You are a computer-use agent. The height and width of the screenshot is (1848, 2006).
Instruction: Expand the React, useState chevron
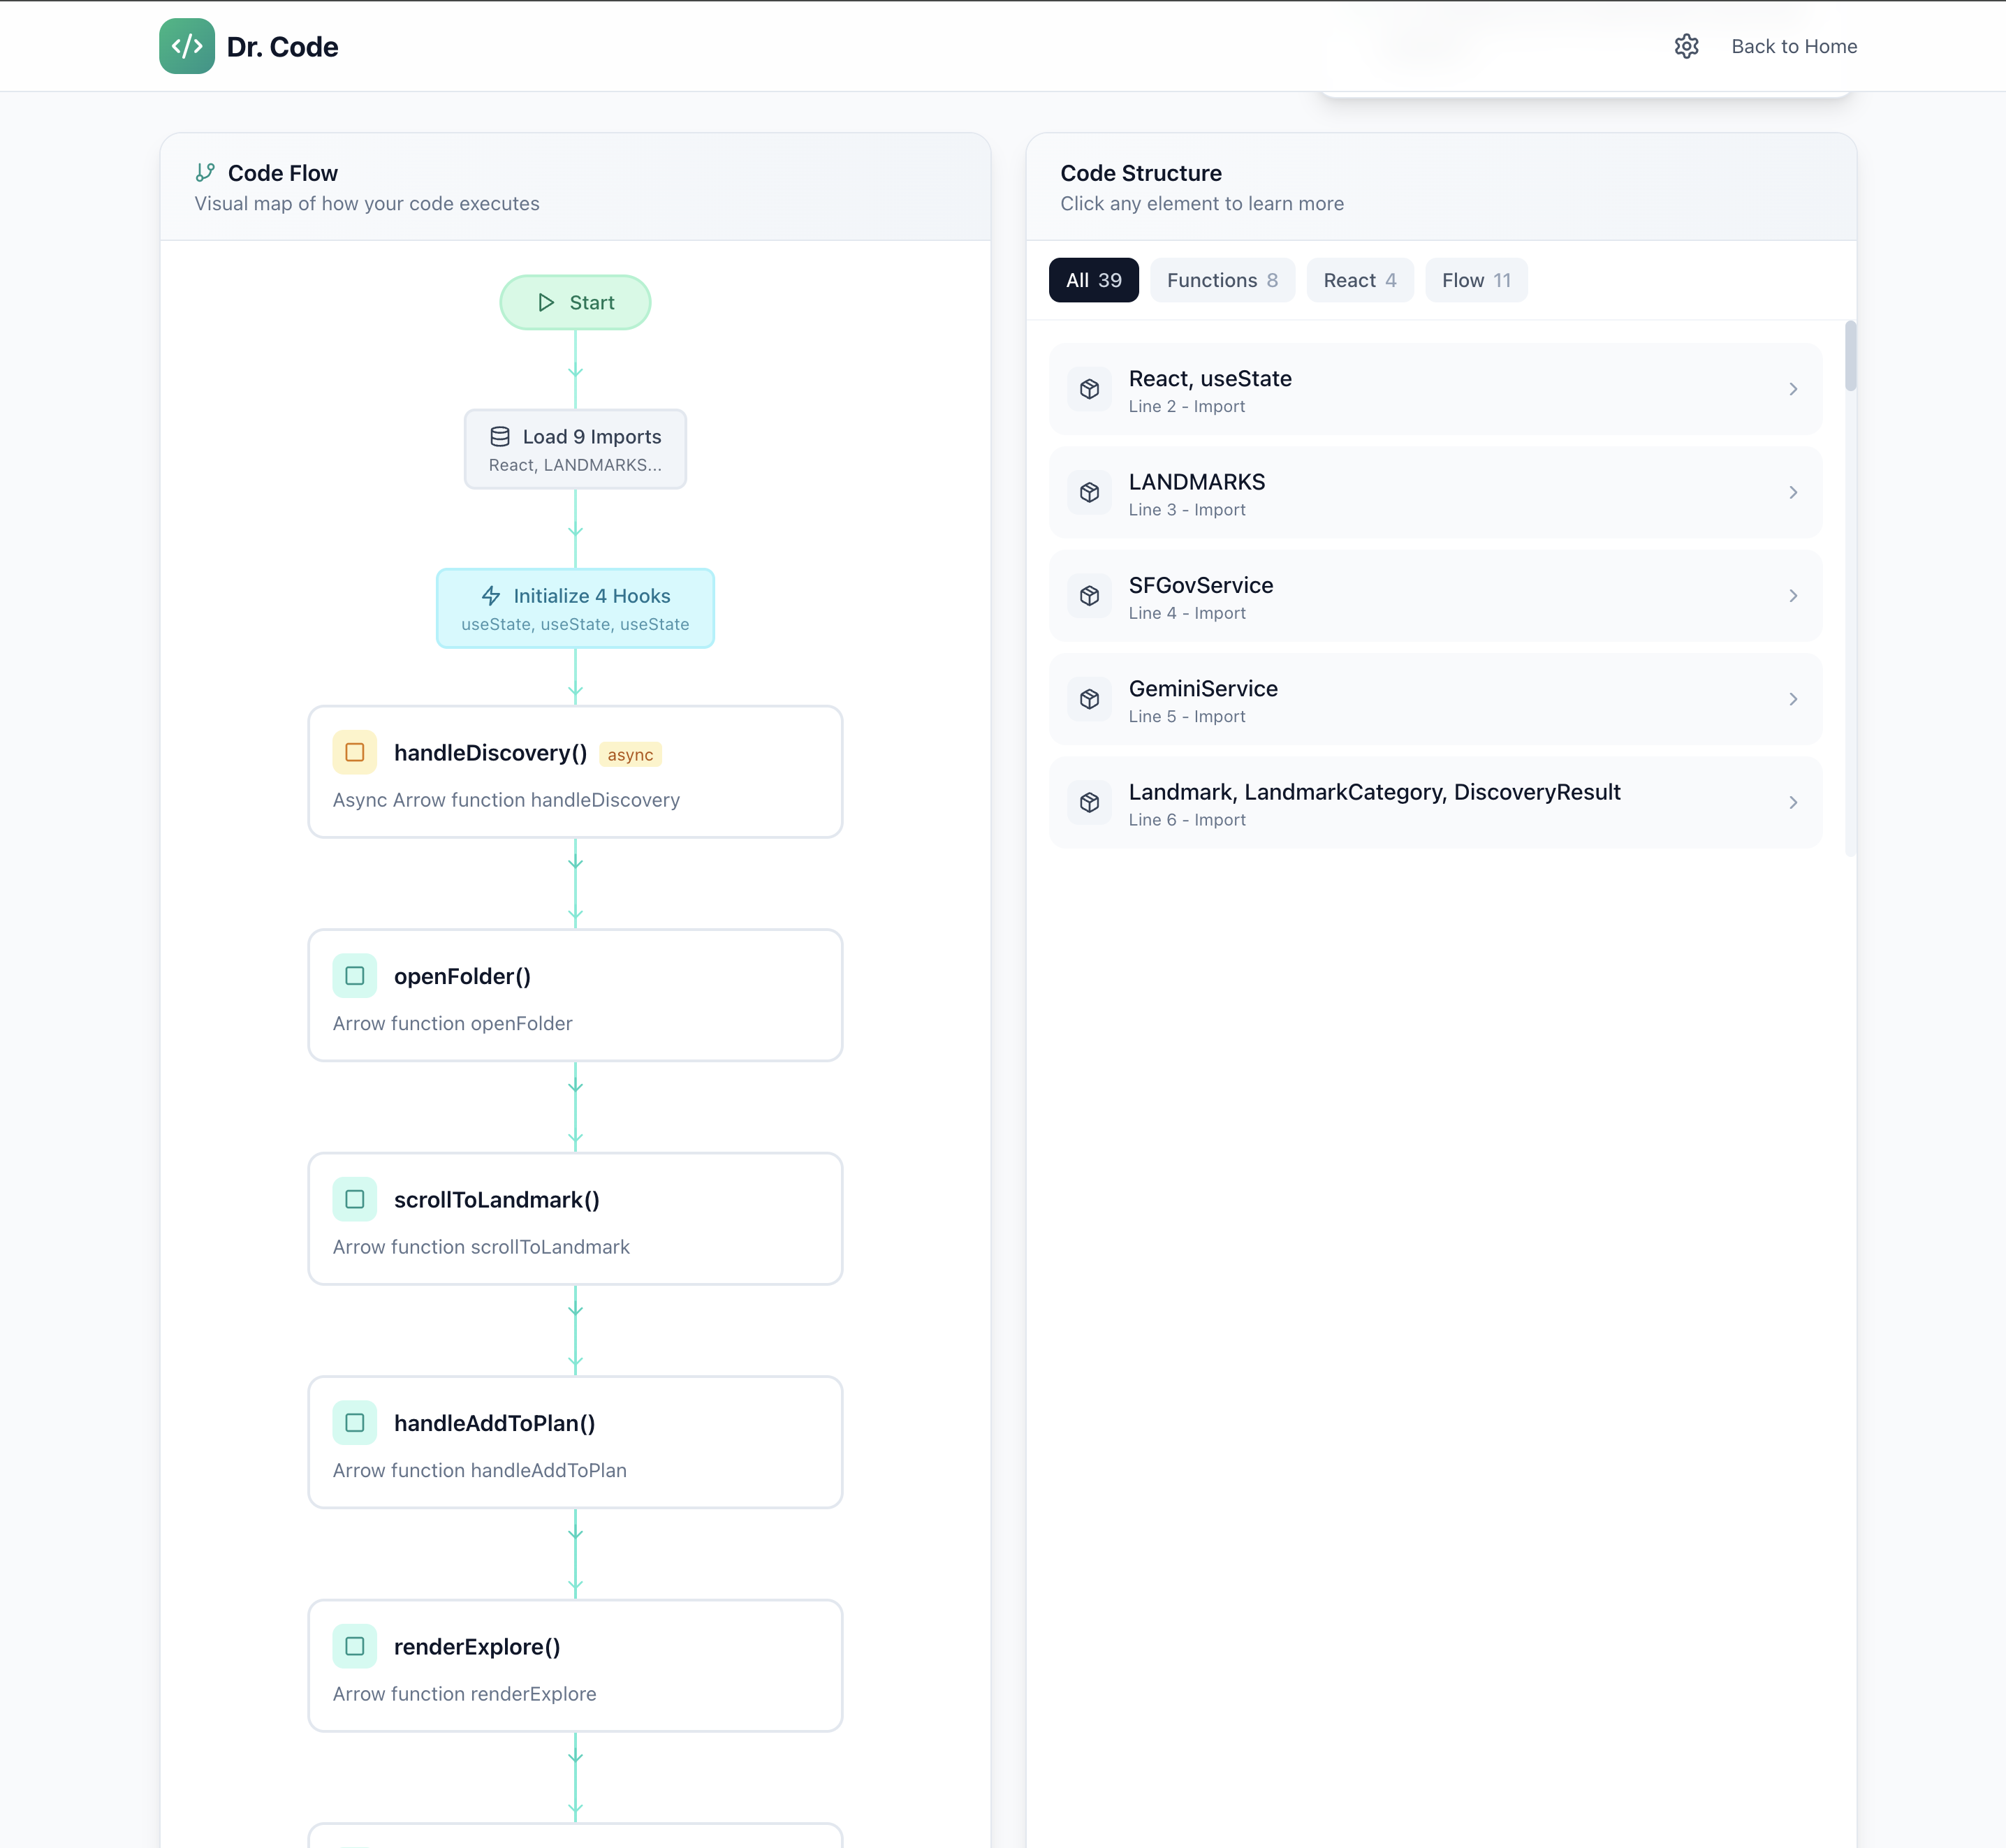pyautogui.click(x=1792, y=389)
